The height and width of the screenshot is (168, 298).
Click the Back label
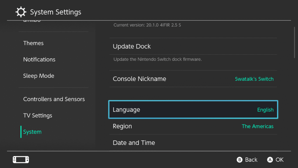coord(251,160)
